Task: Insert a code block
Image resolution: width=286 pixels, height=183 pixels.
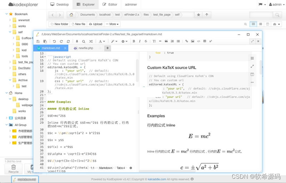Action: point(199,41)
